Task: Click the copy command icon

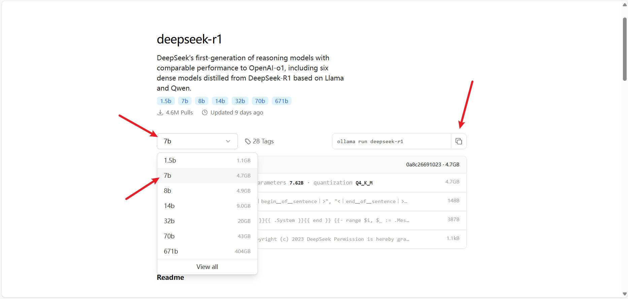Action: (x=459, y=141)
